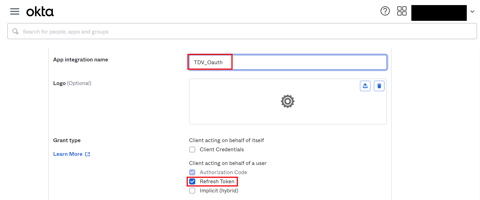Open the hamburger navigation menu
480x200 pixels.
pos(15,11)
